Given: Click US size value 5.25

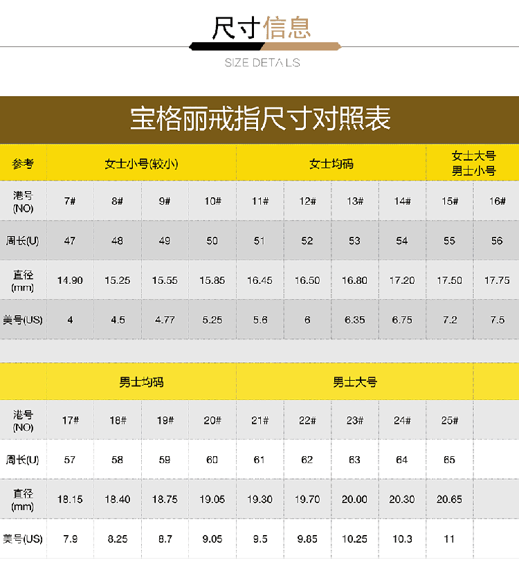Looking at the screenshot, I should tap(212, 320).
